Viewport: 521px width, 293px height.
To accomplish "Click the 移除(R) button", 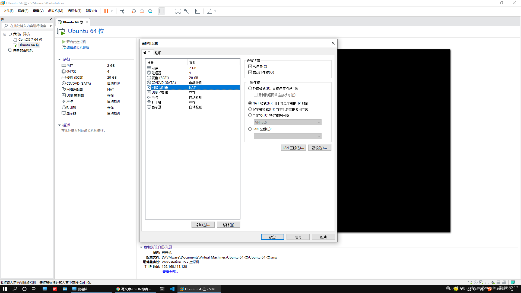I will point(228,225).
